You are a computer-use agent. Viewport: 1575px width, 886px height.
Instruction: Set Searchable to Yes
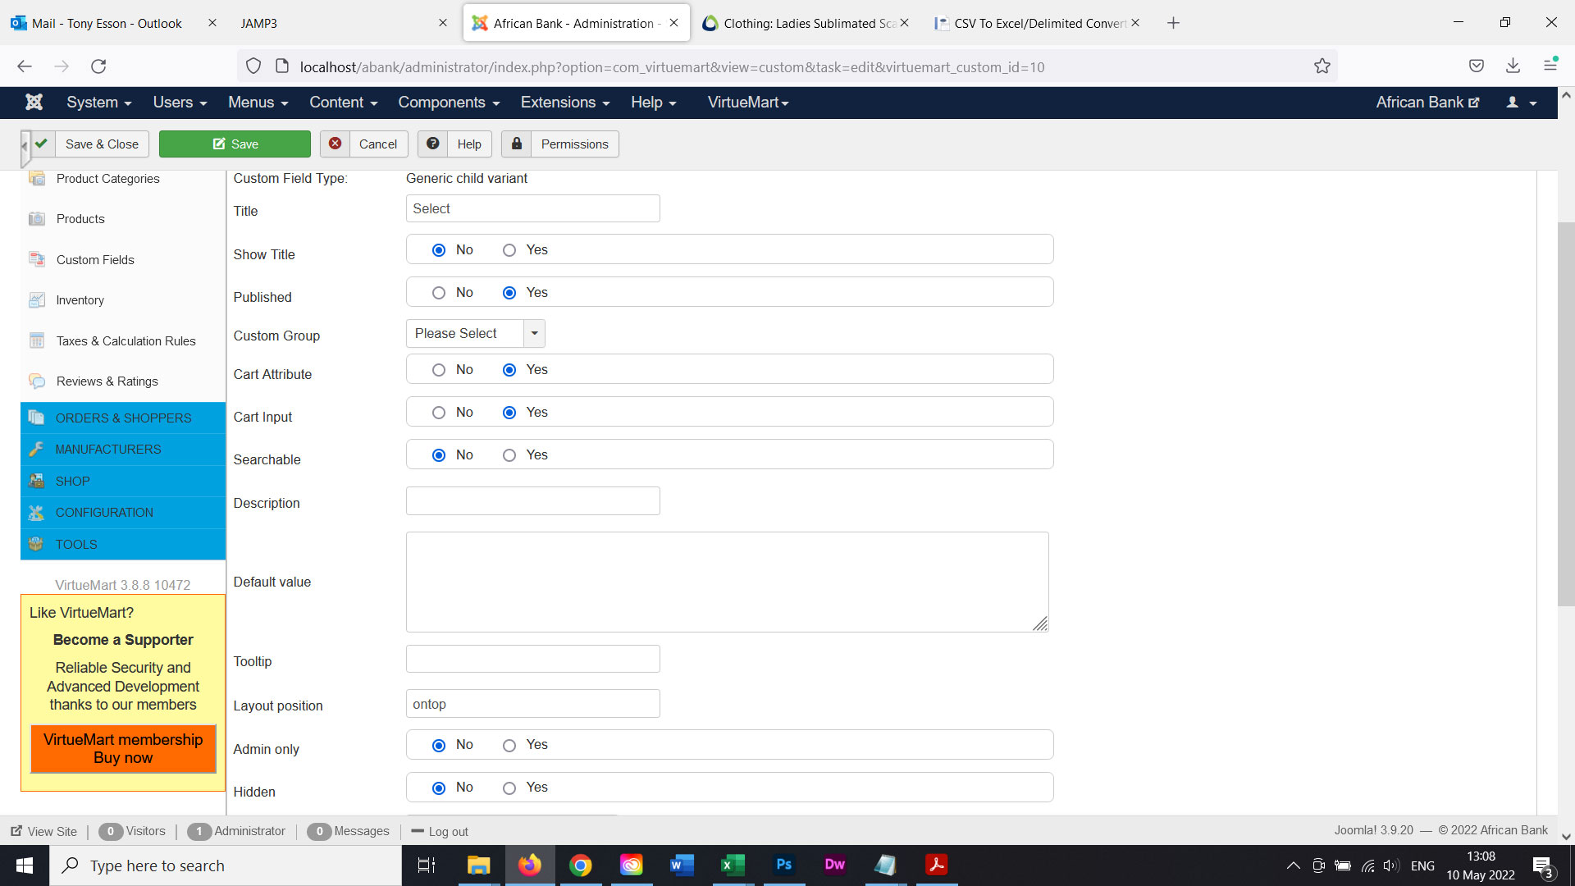point(509,455)
